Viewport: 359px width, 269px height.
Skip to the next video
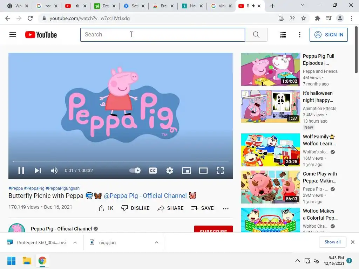[x=38, y=171]
